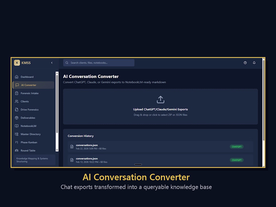The image size is (276, 207).
Task: Click the Forensic Intake clipboard icon
Action: pos(17,93)
